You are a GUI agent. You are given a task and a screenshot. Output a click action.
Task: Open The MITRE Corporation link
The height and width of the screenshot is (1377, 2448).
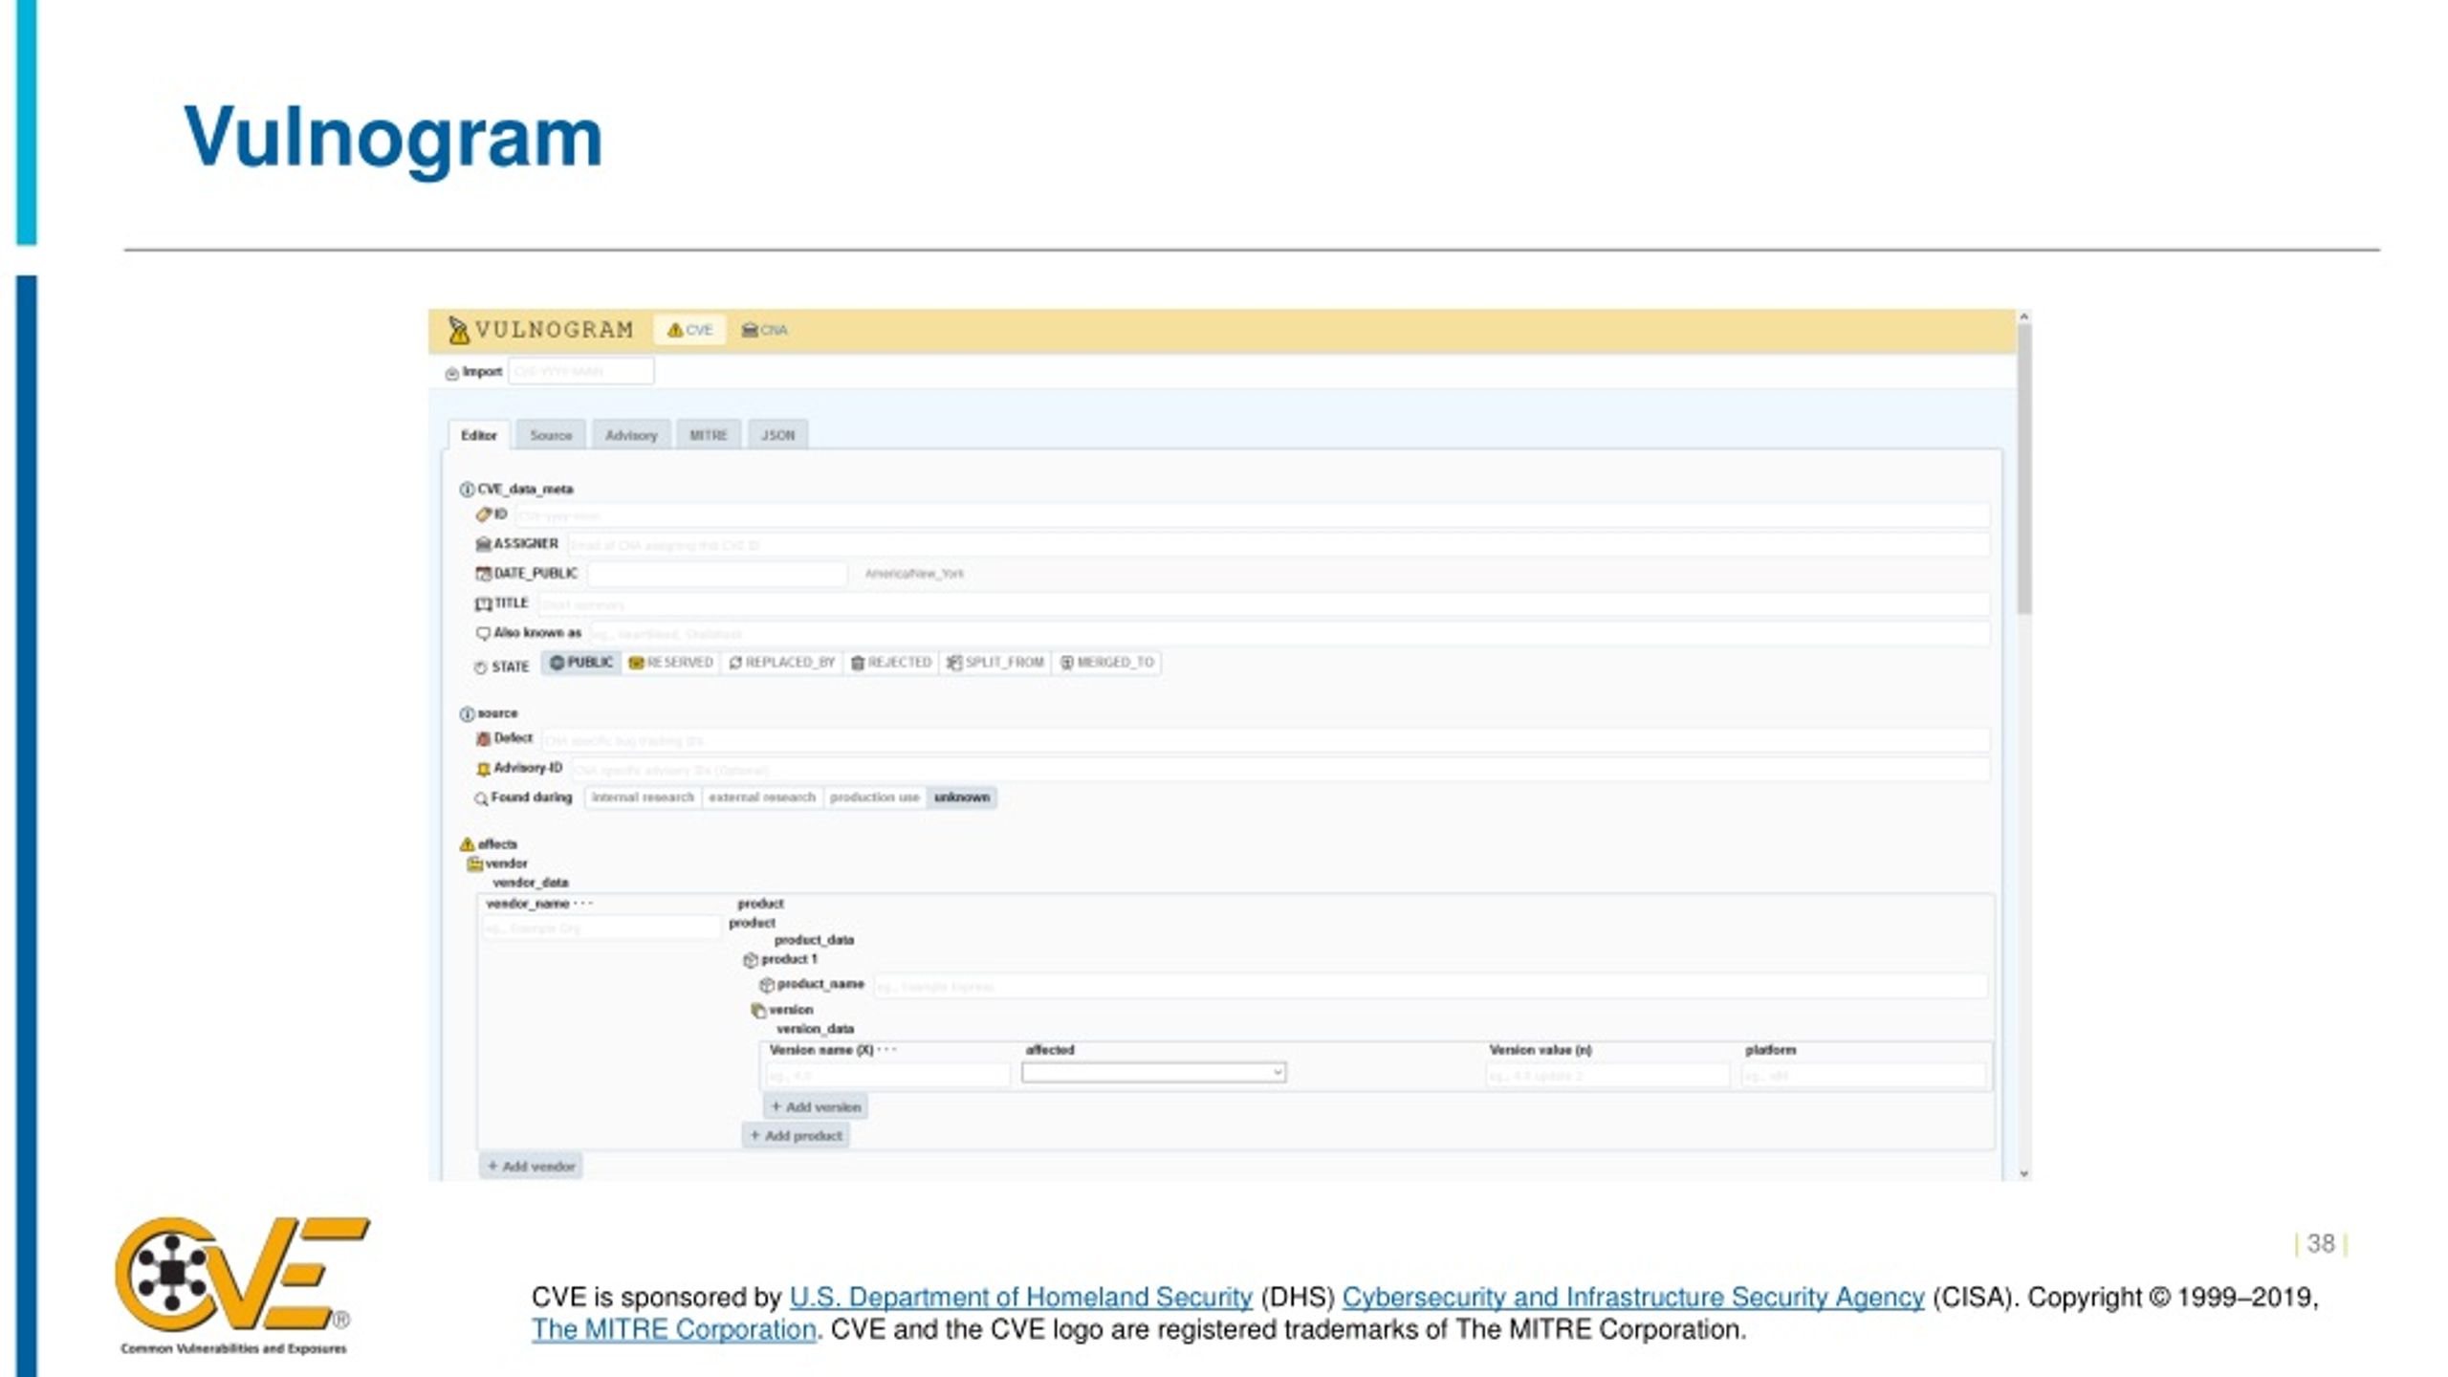tap(673, 1330)
